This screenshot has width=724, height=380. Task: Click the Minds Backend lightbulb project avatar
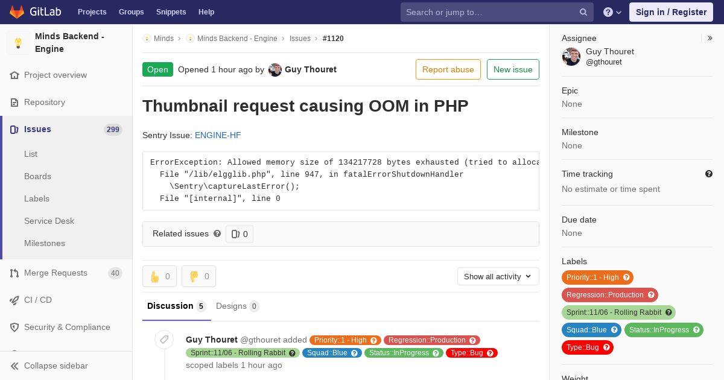pos(18,43)
